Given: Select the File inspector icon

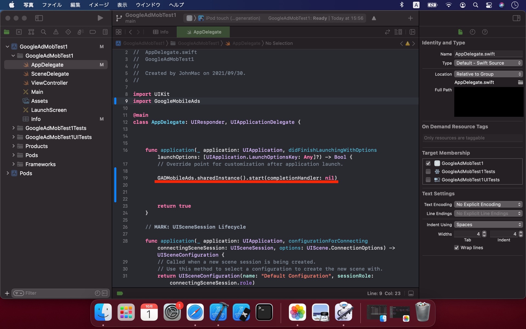Looking at the screenshot, I should coord(460,32).
